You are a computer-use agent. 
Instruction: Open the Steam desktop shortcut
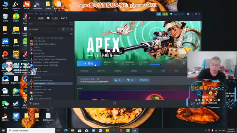[16, 105]
